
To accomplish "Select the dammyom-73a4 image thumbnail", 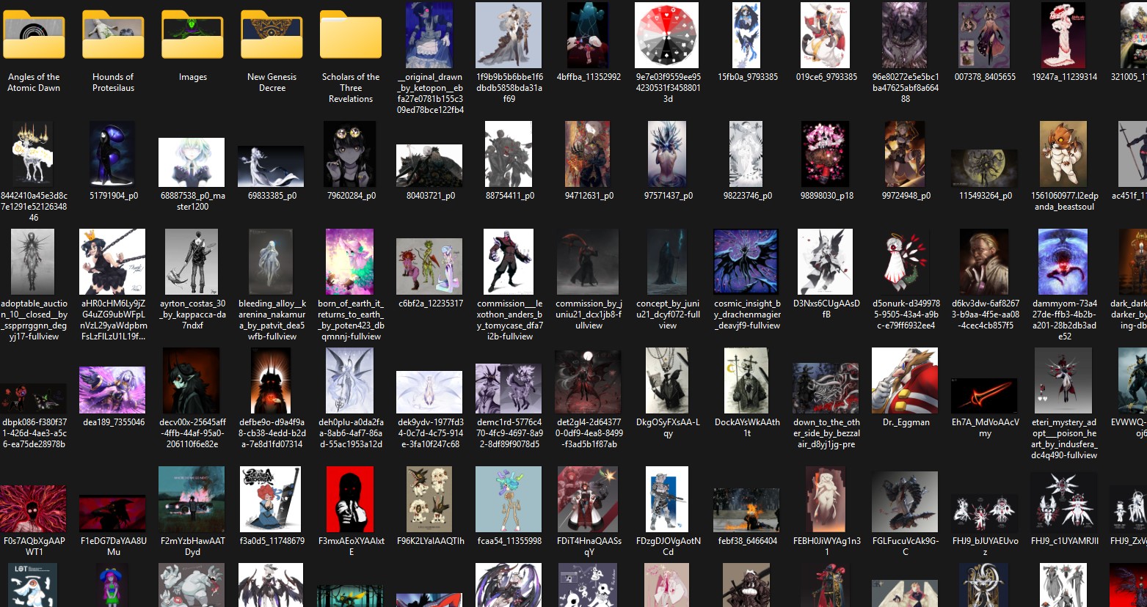I will point(1064,262).
